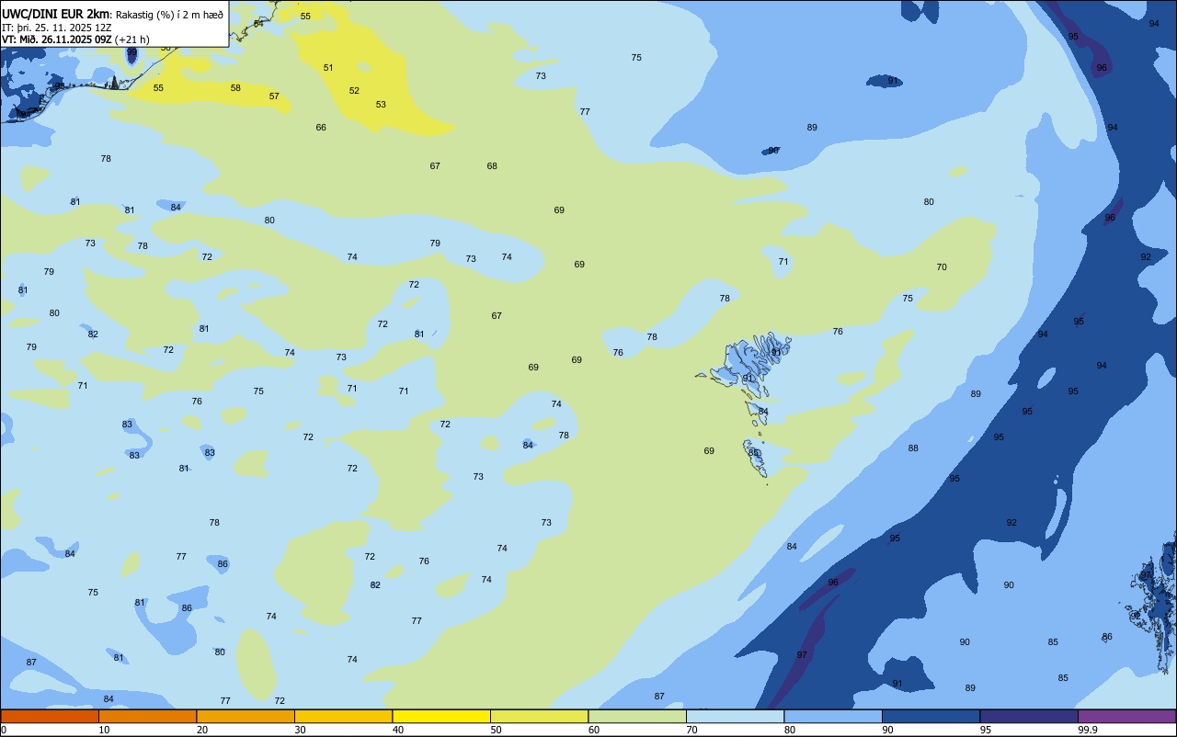Click the map value '53'
The width and height of the screenshot is (1177, 737).
coord(381,105)
